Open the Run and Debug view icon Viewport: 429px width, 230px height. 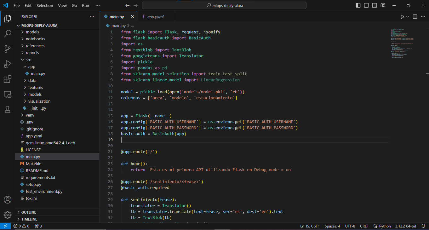8,64
